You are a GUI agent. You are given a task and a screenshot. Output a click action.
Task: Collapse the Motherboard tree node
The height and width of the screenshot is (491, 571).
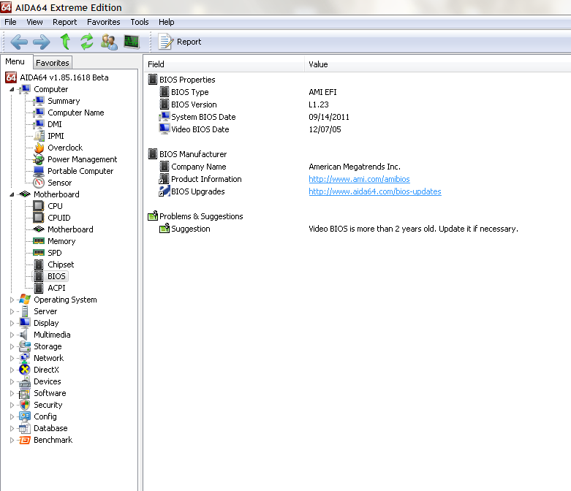(12, 194)
